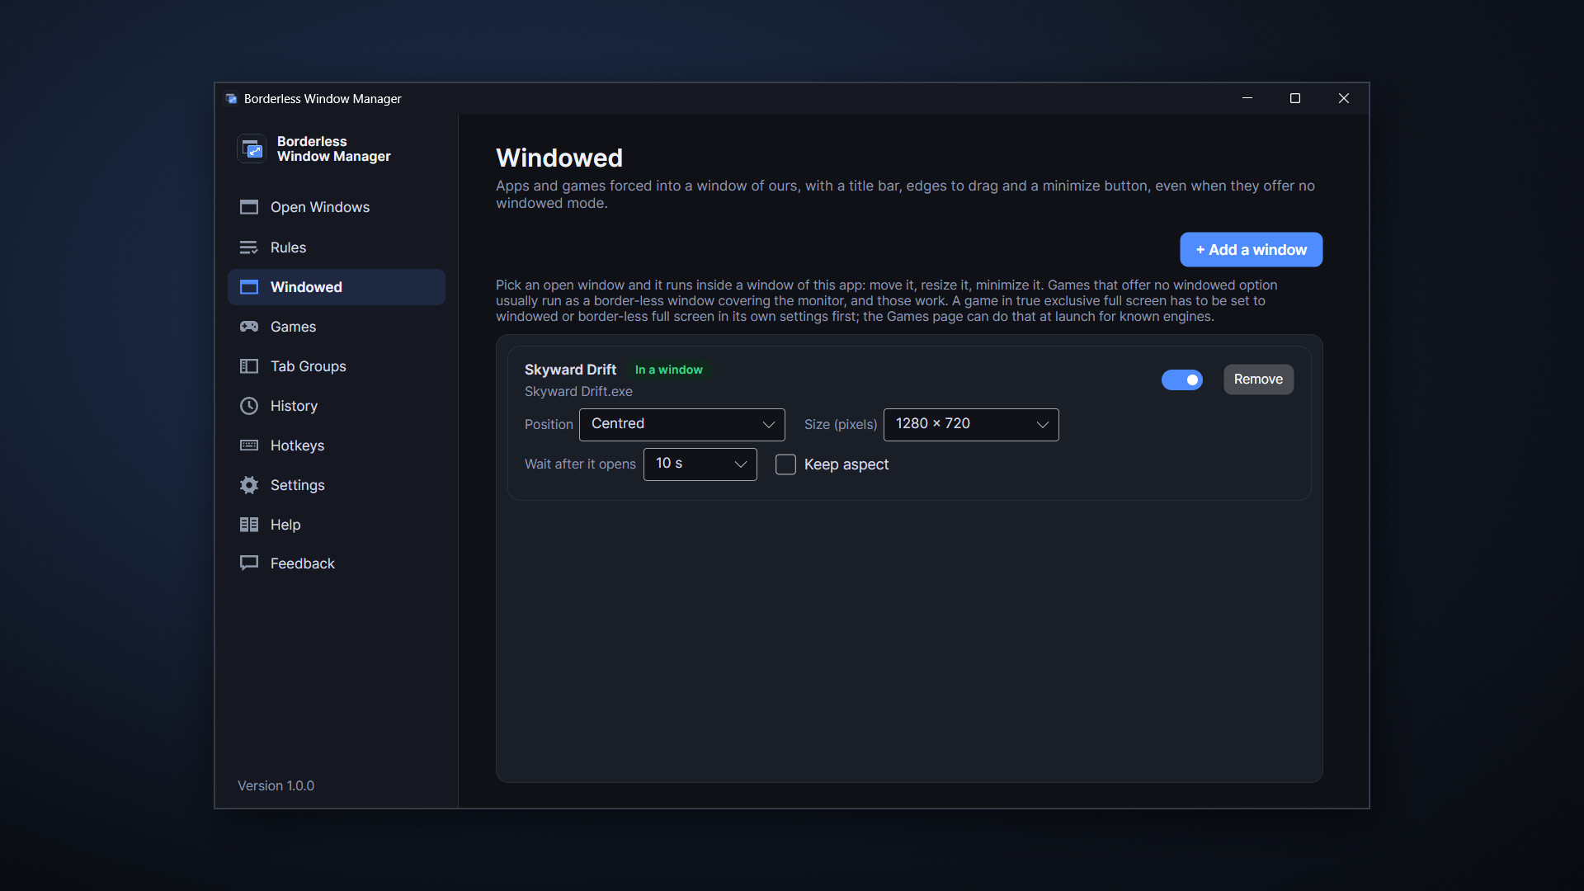
Task: Click the Version 1.0.0 label
Action: point(276,786)
